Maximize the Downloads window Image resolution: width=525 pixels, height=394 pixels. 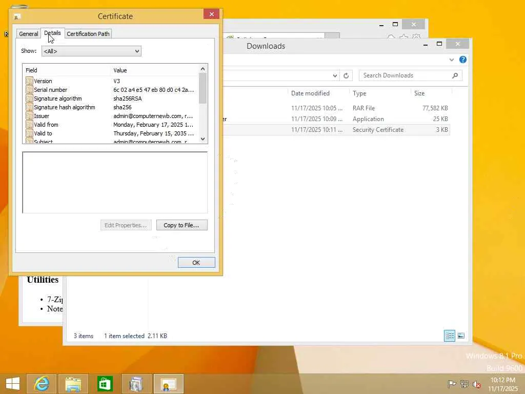439,44
